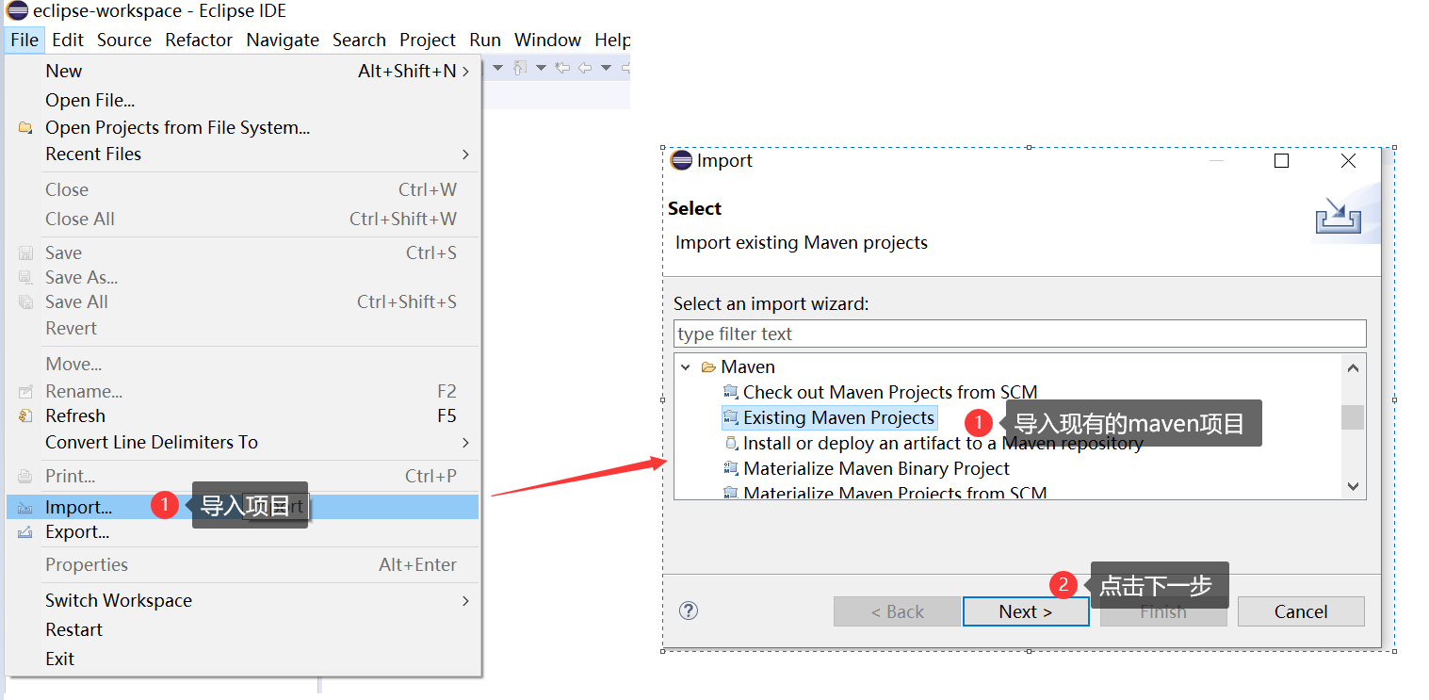Open the Run menu
This screenshot has height=700, width=1429.
pyautogui.click(x=485, y=40)
